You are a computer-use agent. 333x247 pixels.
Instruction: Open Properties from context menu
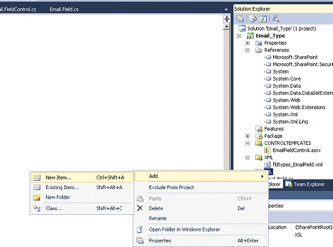[x=201, y=240]
